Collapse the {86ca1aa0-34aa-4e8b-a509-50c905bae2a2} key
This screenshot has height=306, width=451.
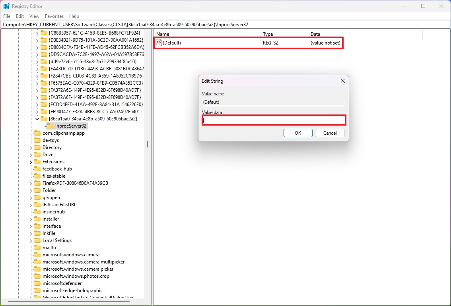[x=37, y=118]
